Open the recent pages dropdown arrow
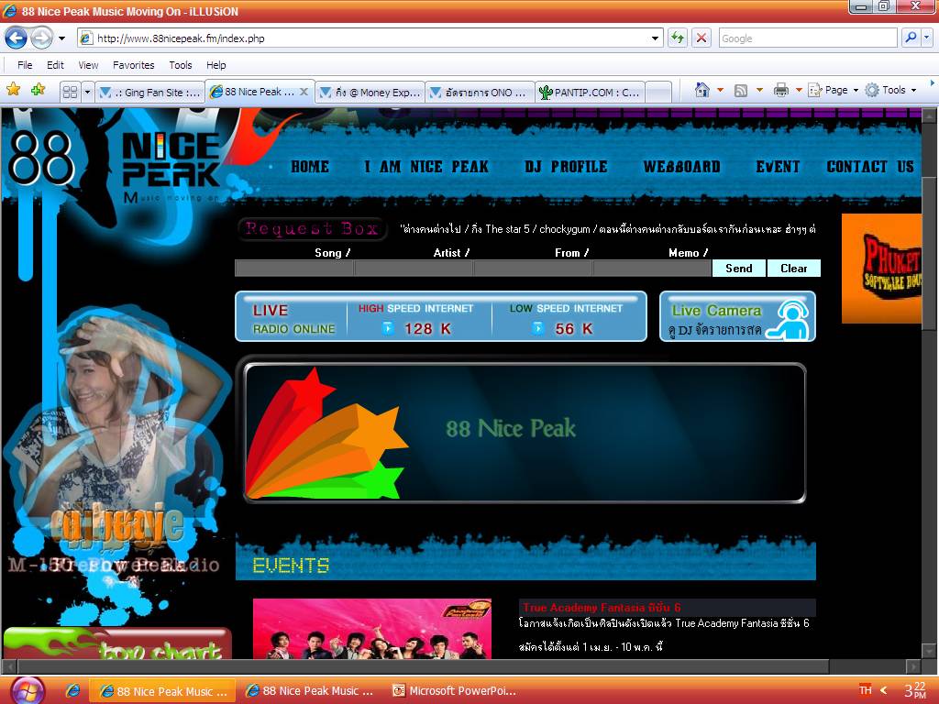The image size is (939, 704). point(61,38)
